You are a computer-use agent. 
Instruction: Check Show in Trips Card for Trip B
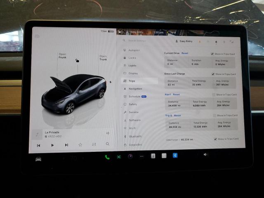click(214, 115)
